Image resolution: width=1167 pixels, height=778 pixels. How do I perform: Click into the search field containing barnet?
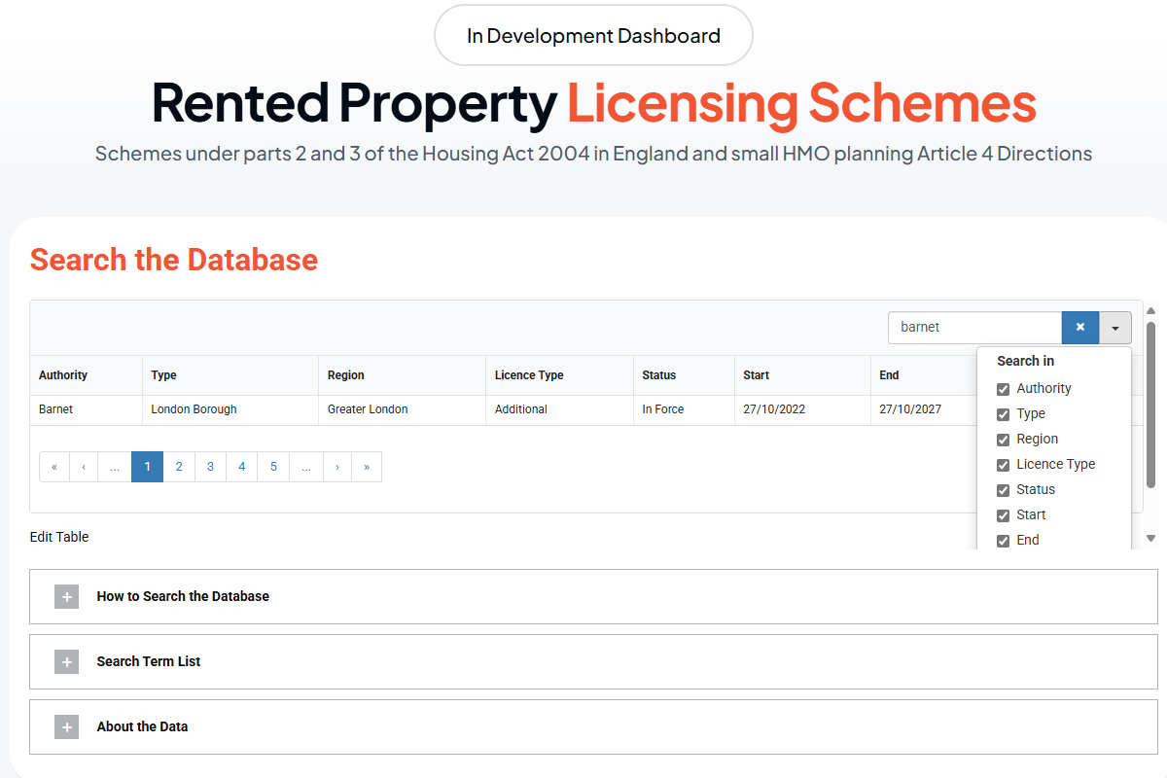coord(973,328)
